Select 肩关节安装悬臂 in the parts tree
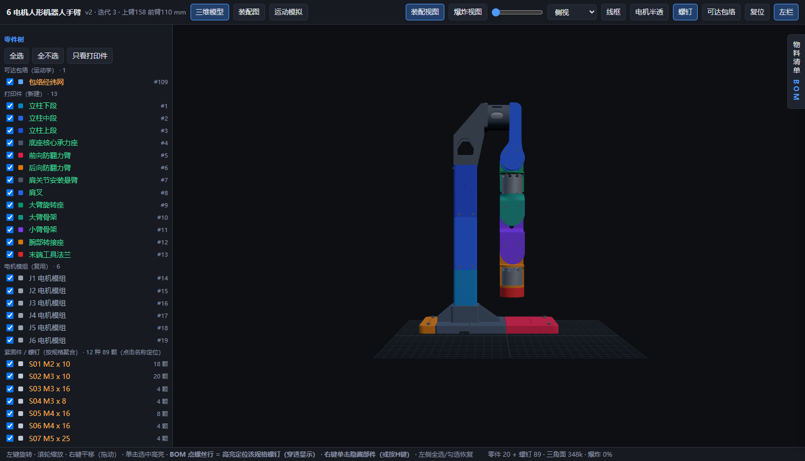Viewport: 805px width, 461px height. [x=53, y=180]
